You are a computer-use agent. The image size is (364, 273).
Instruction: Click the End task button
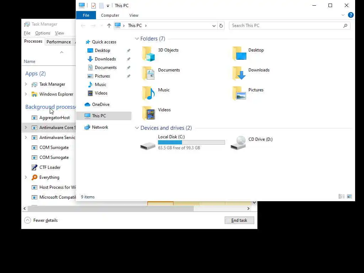pyautogui.click(x=239, y=220)
